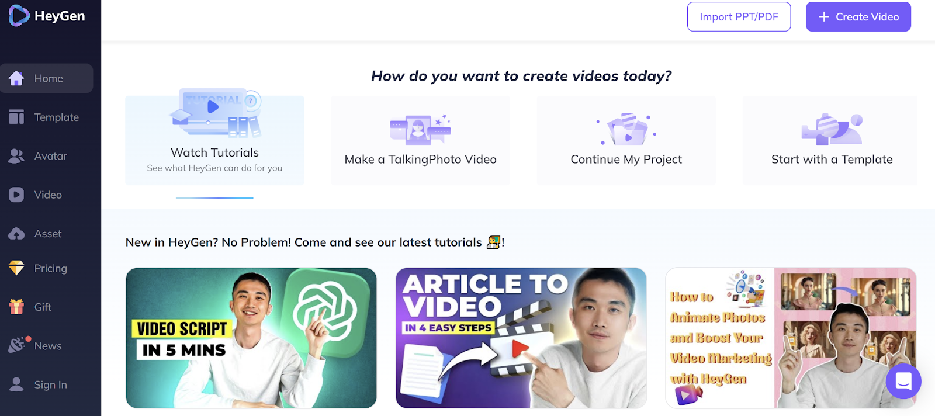Click the Video play icon in sidebar
Screen dimensions: 935x416
point(16,195)
